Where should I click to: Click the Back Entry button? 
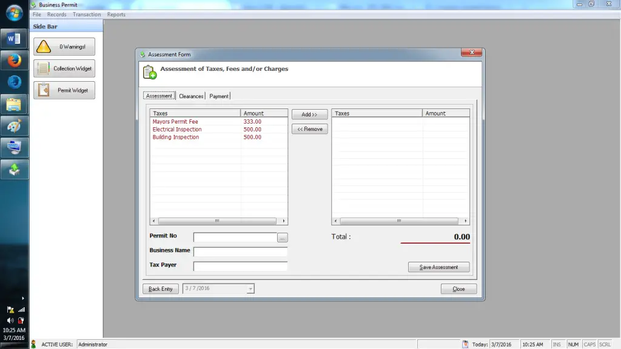[160, 289]
